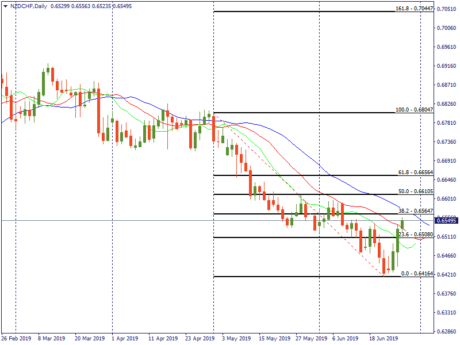Select the latest green candle on the right

pos(402,224)
